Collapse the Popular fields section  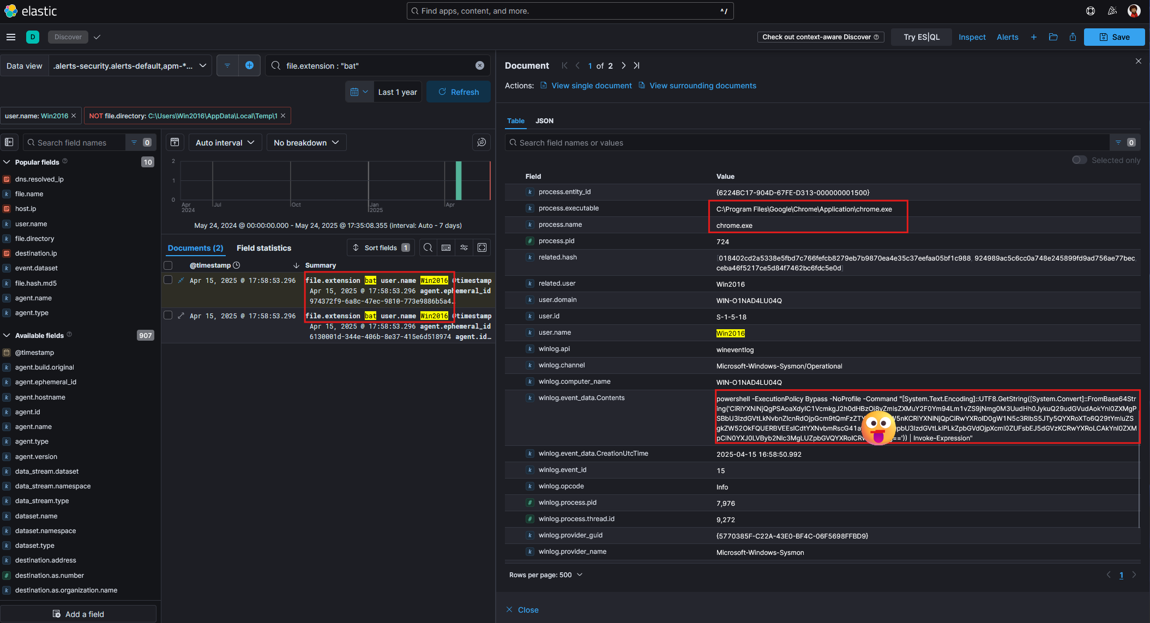(7, 162)
